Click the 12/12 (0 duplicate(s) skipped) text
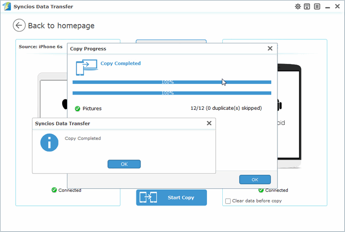The width and height of the screenshot is (345, 232). coord(226,108)
